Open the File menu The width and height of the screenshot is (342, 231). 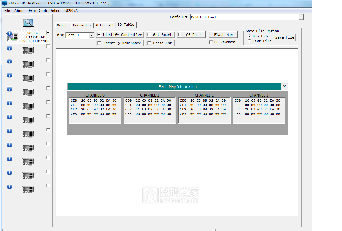point(7,10)
